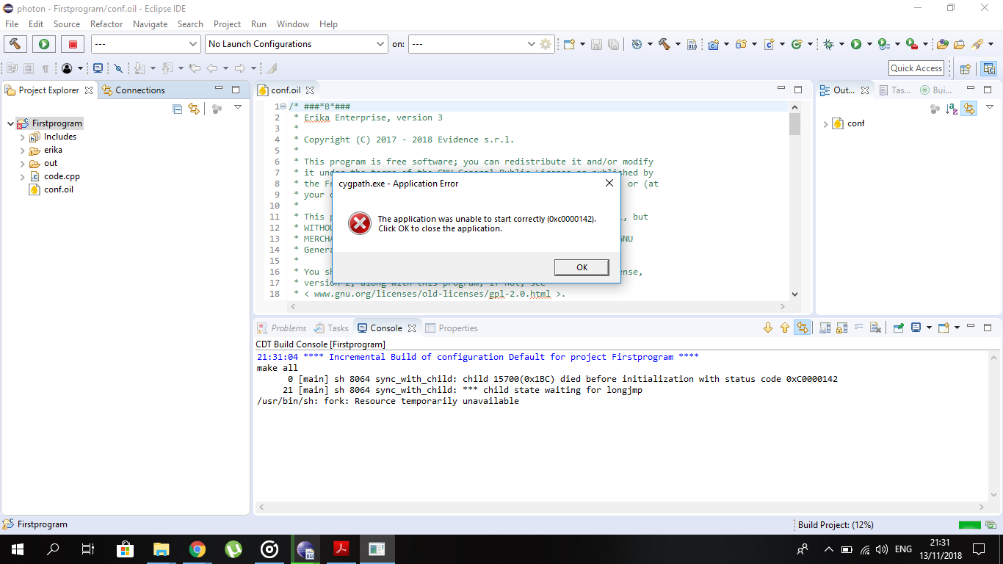This screenshot has height=564, width=1003.
Task: Click the Save All toolbar icon
Action: 613,44
